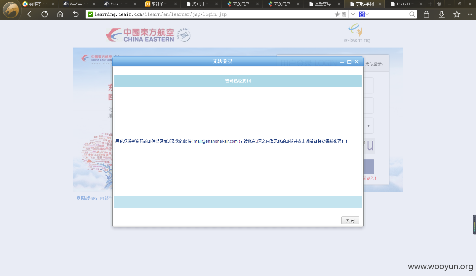Minimize the 无法登录 dialog
Screen dimensions: 476x276
pos(342,62)
